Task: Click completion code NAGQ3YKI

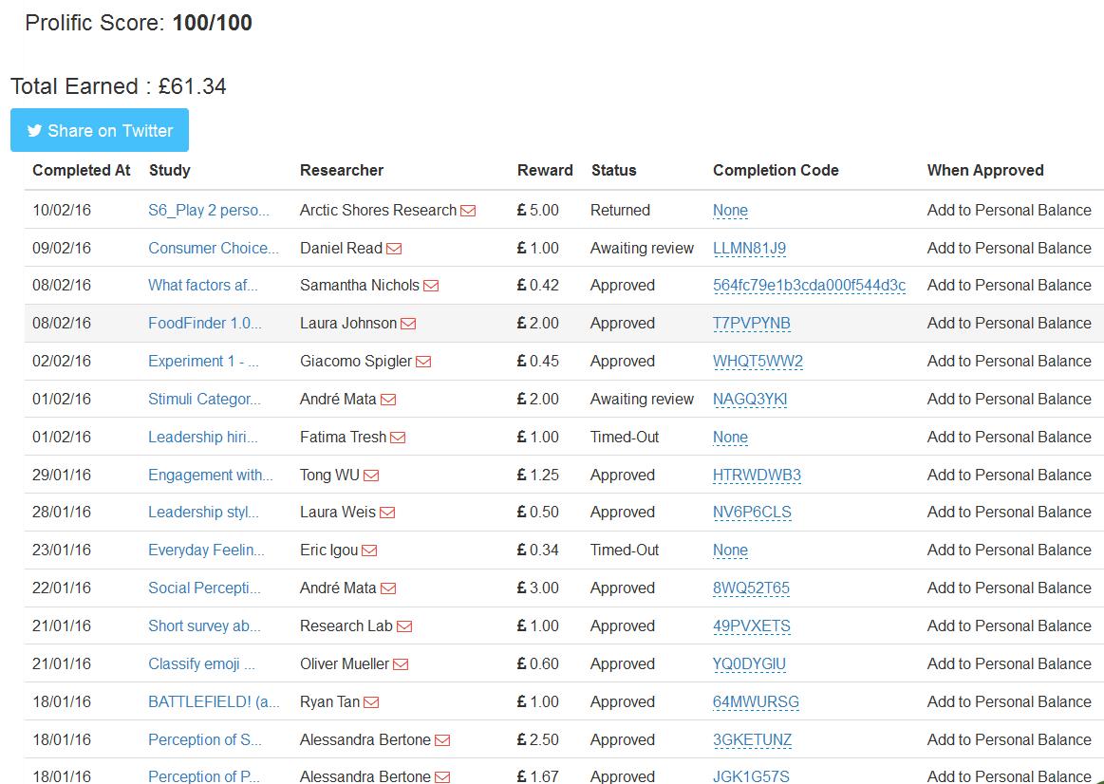Action: coord(750,400)
